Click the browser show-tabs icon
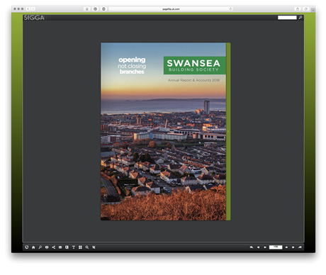The width and height of the screenshot is (326, 275). click(306, 9)
